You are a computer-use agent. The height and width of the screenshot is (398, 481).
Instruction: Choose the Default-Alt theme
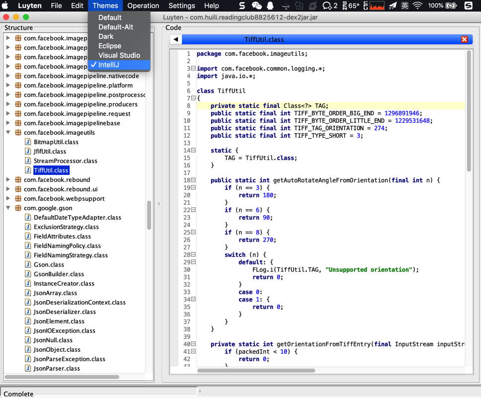coord(119,27)
